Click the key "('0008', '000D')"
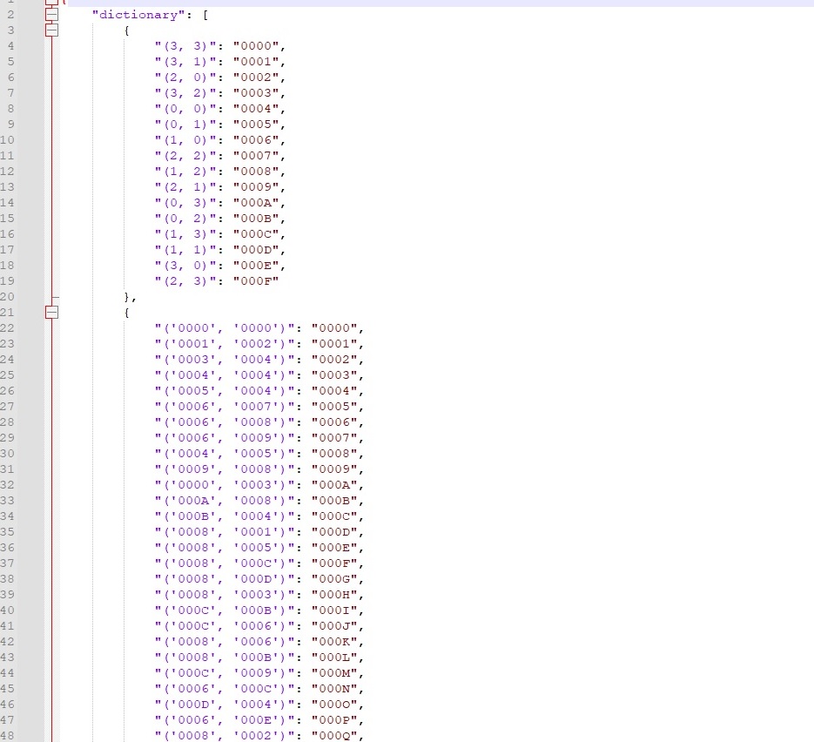The width and height of the screenshot is (814, 742). (225, 579)
